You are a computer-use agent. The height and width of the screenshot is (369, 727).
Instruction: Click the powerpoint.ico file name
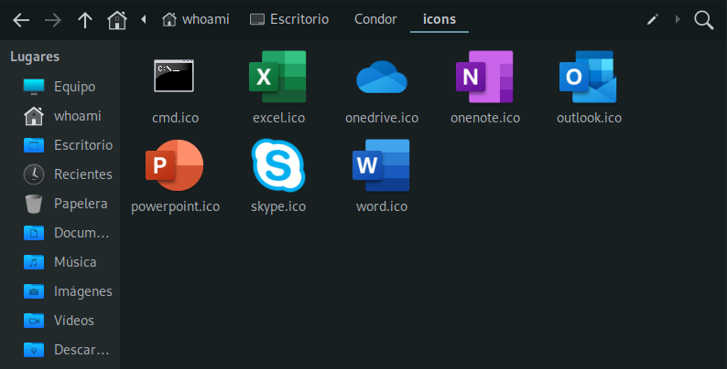point(175,206)
